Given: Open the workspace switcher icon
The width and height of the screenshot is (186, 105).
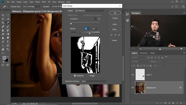Looking at the screenshot, I should (177, 7).
